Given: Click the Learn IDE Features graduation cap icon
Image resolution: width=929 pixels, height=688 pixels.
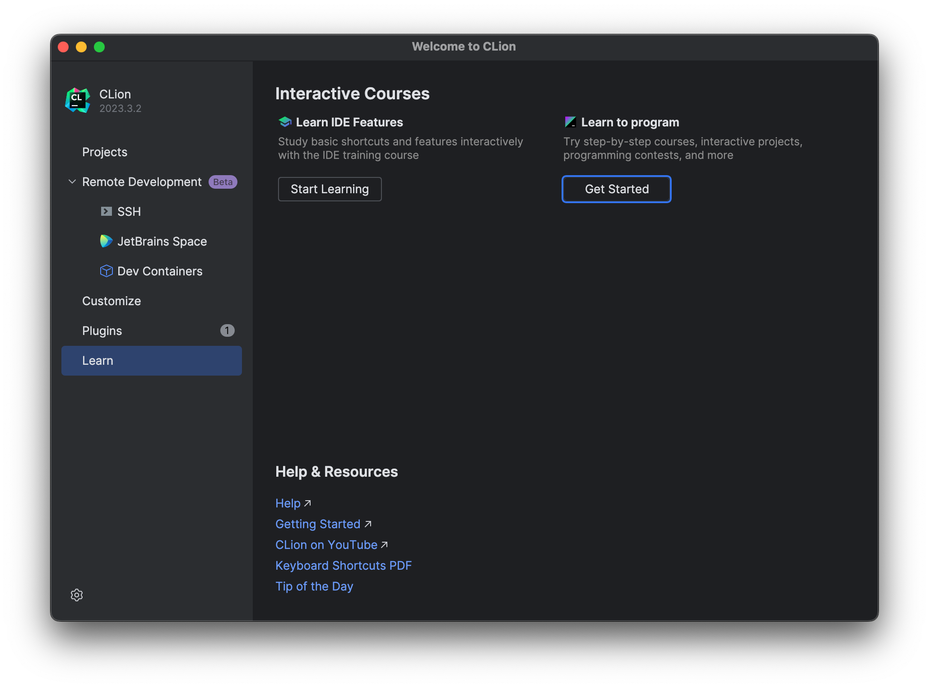Looking at the screenshot, I should pos(285,122).
